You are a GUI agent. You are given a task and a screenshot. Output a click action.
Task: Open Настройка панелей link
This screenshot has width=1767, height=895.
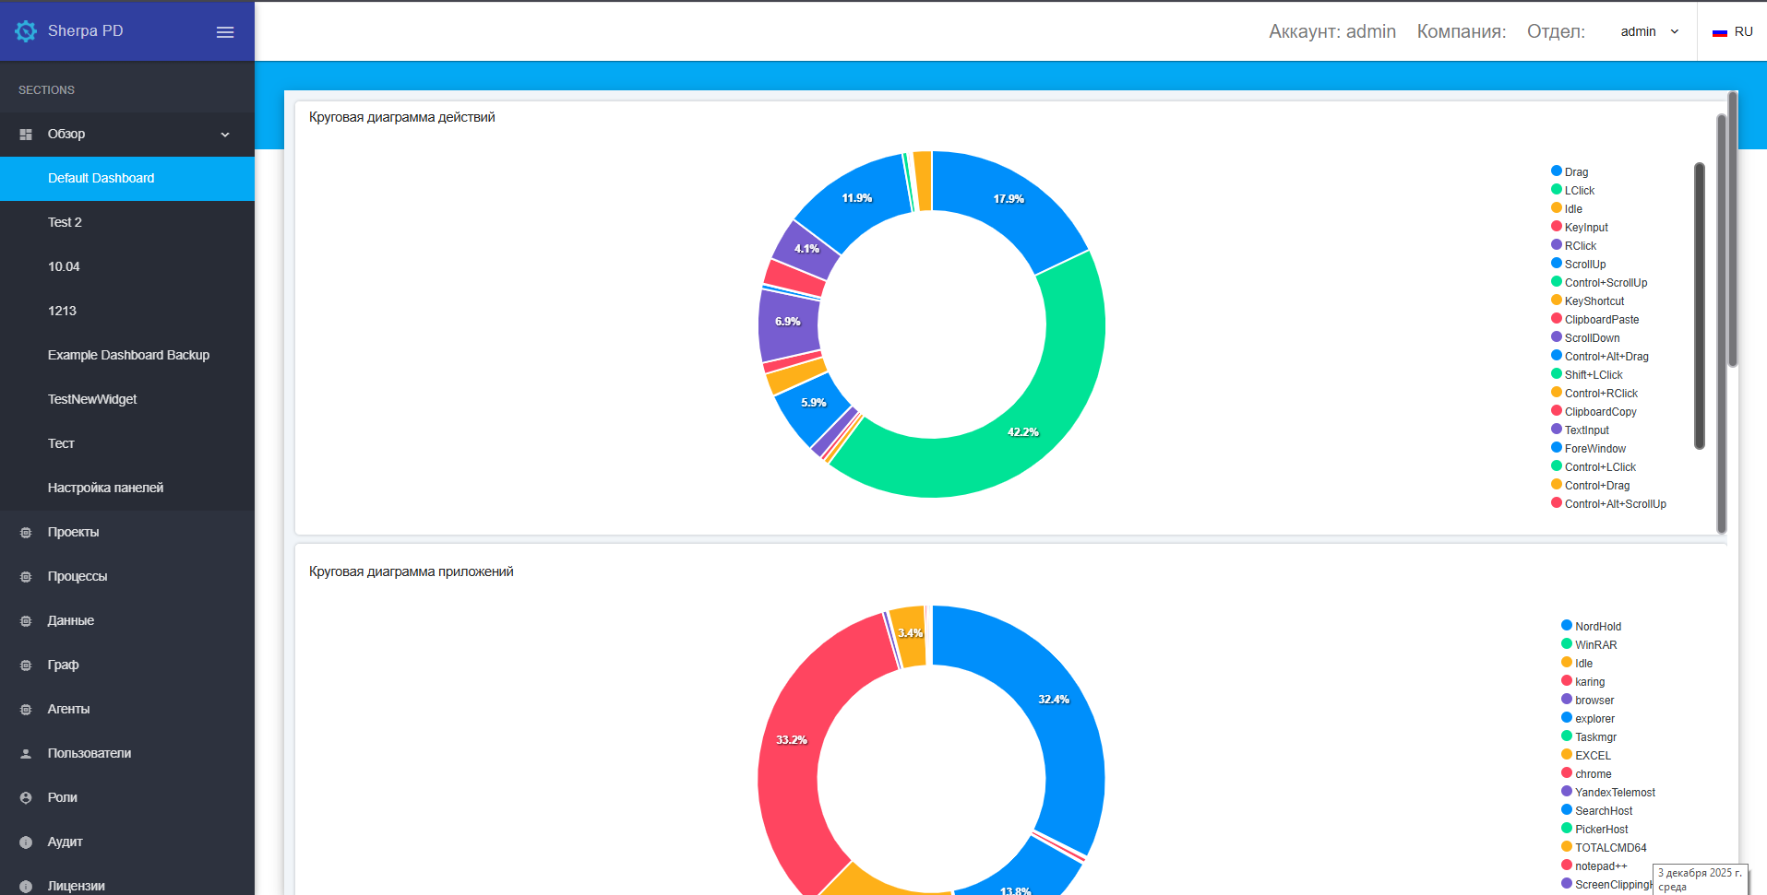[x=105, y=488]
